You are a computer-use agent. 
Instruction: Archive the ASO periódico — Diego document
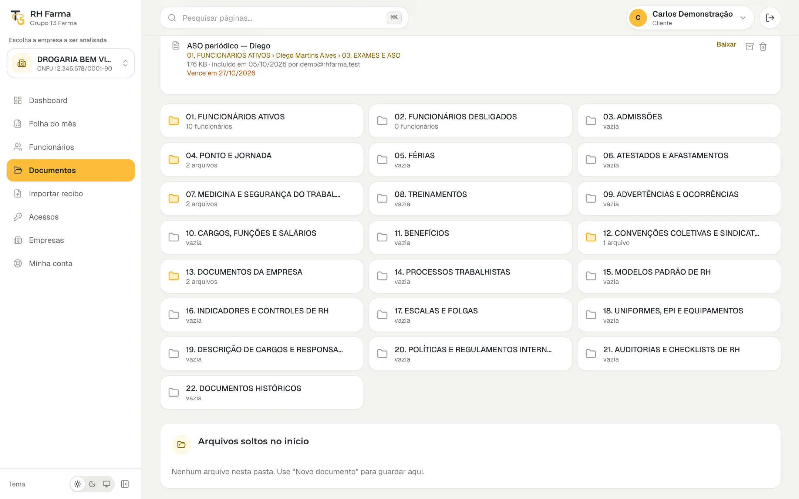(749, 47)
